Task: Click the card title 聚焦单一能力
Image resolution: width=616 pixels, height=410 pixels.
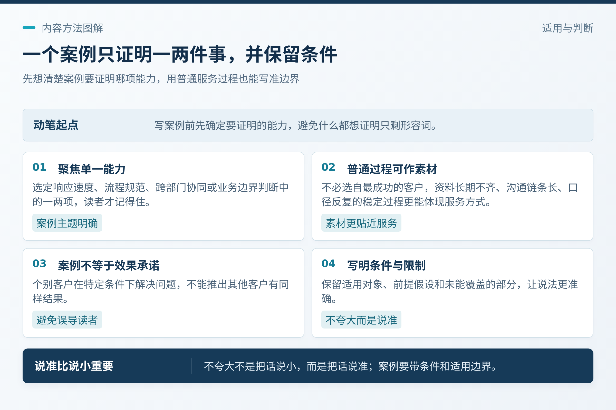Action: 92,169
